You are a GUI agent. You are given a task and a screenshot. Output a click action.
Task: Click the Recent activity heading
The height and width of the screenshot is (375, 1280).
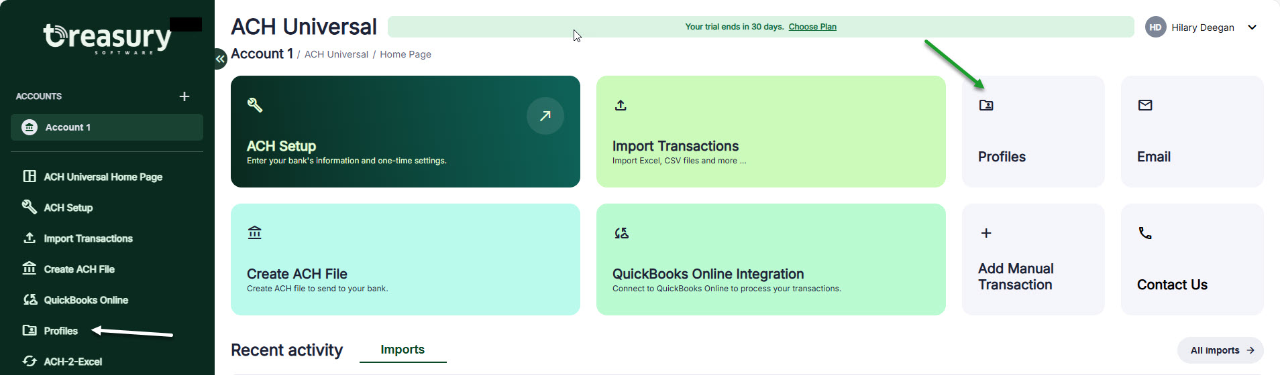click(286, 350)
